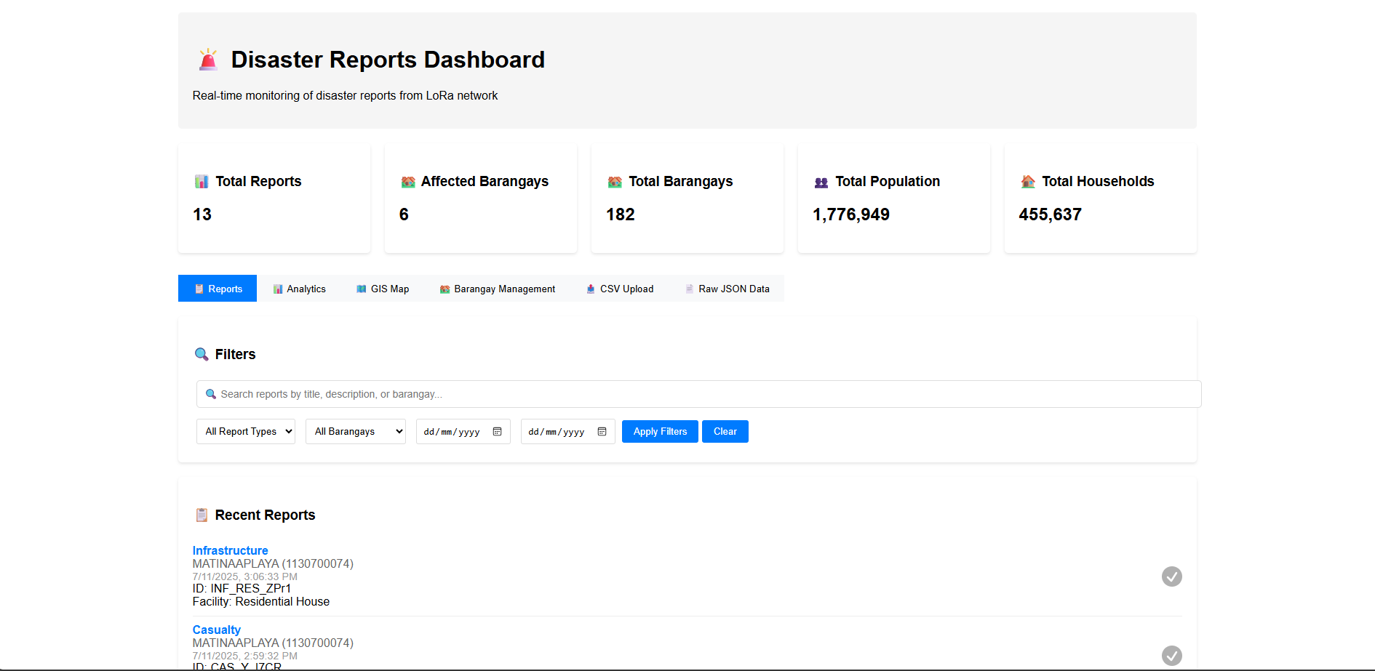Focus the search reports text field
The height and width of the screenshot is (671, 1375).
point(698,394)
